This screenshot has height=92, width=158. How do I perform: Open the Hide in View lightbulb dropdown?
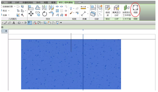[x=74, y=8]
